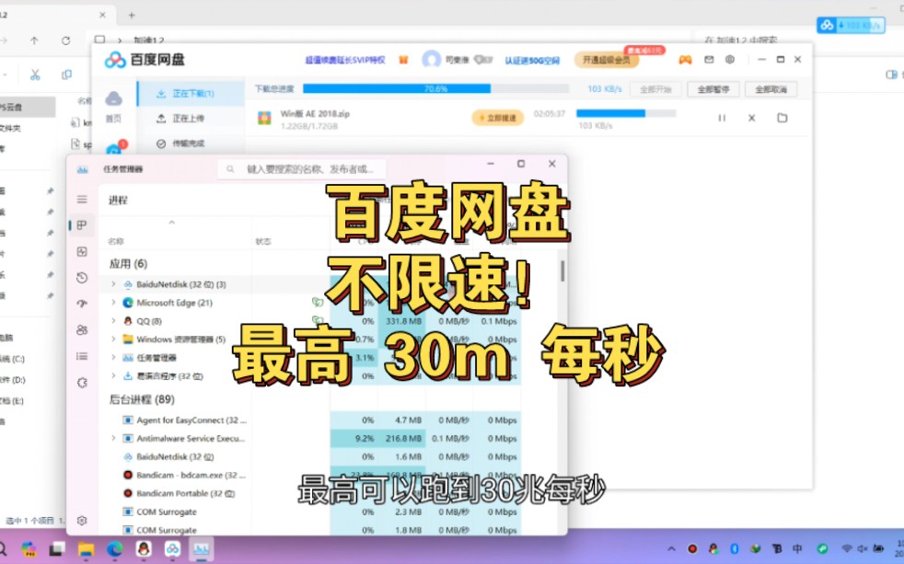Screen dimensions: 904x564
Task: Expand the Windows 资源管理器 (5) process group
Action: 113,340
